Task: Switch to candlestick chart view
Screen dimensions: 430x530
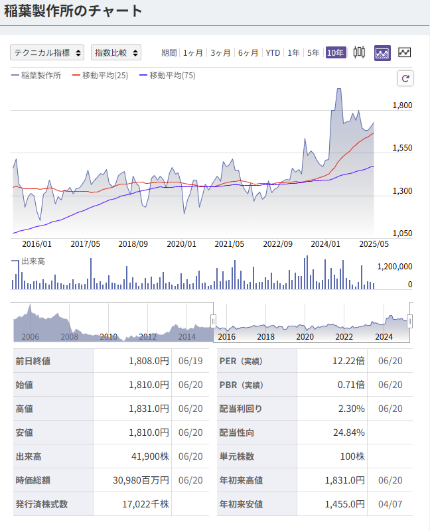Action: [x=359, y=52]
